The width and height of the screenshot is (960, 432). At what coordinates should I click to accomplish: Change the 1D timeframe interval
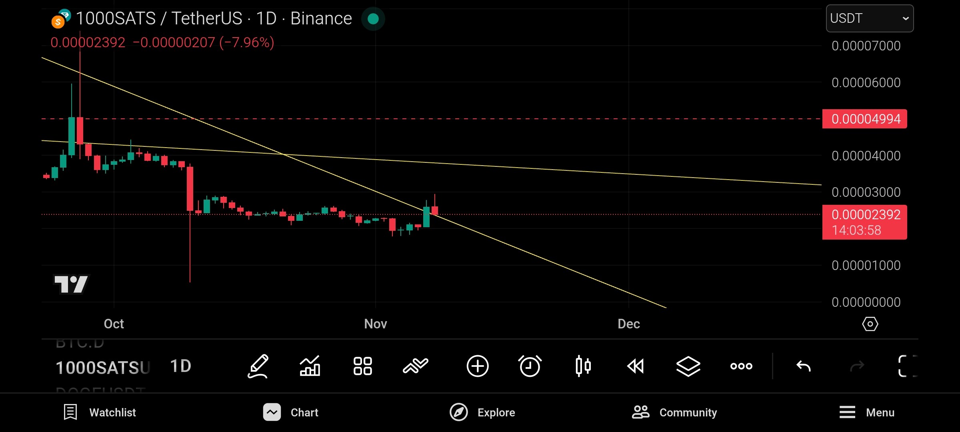pos(181,366)
